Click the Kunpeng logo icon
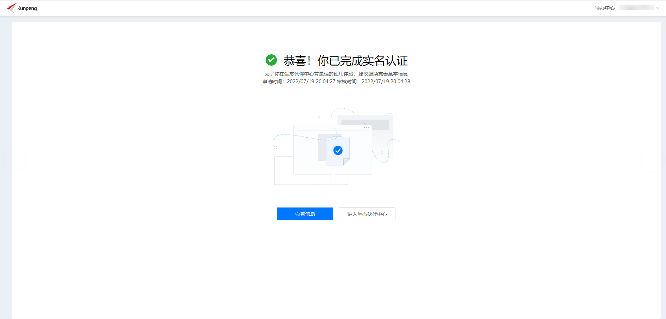The image size is (666, 319). click(x=11, y=8)
